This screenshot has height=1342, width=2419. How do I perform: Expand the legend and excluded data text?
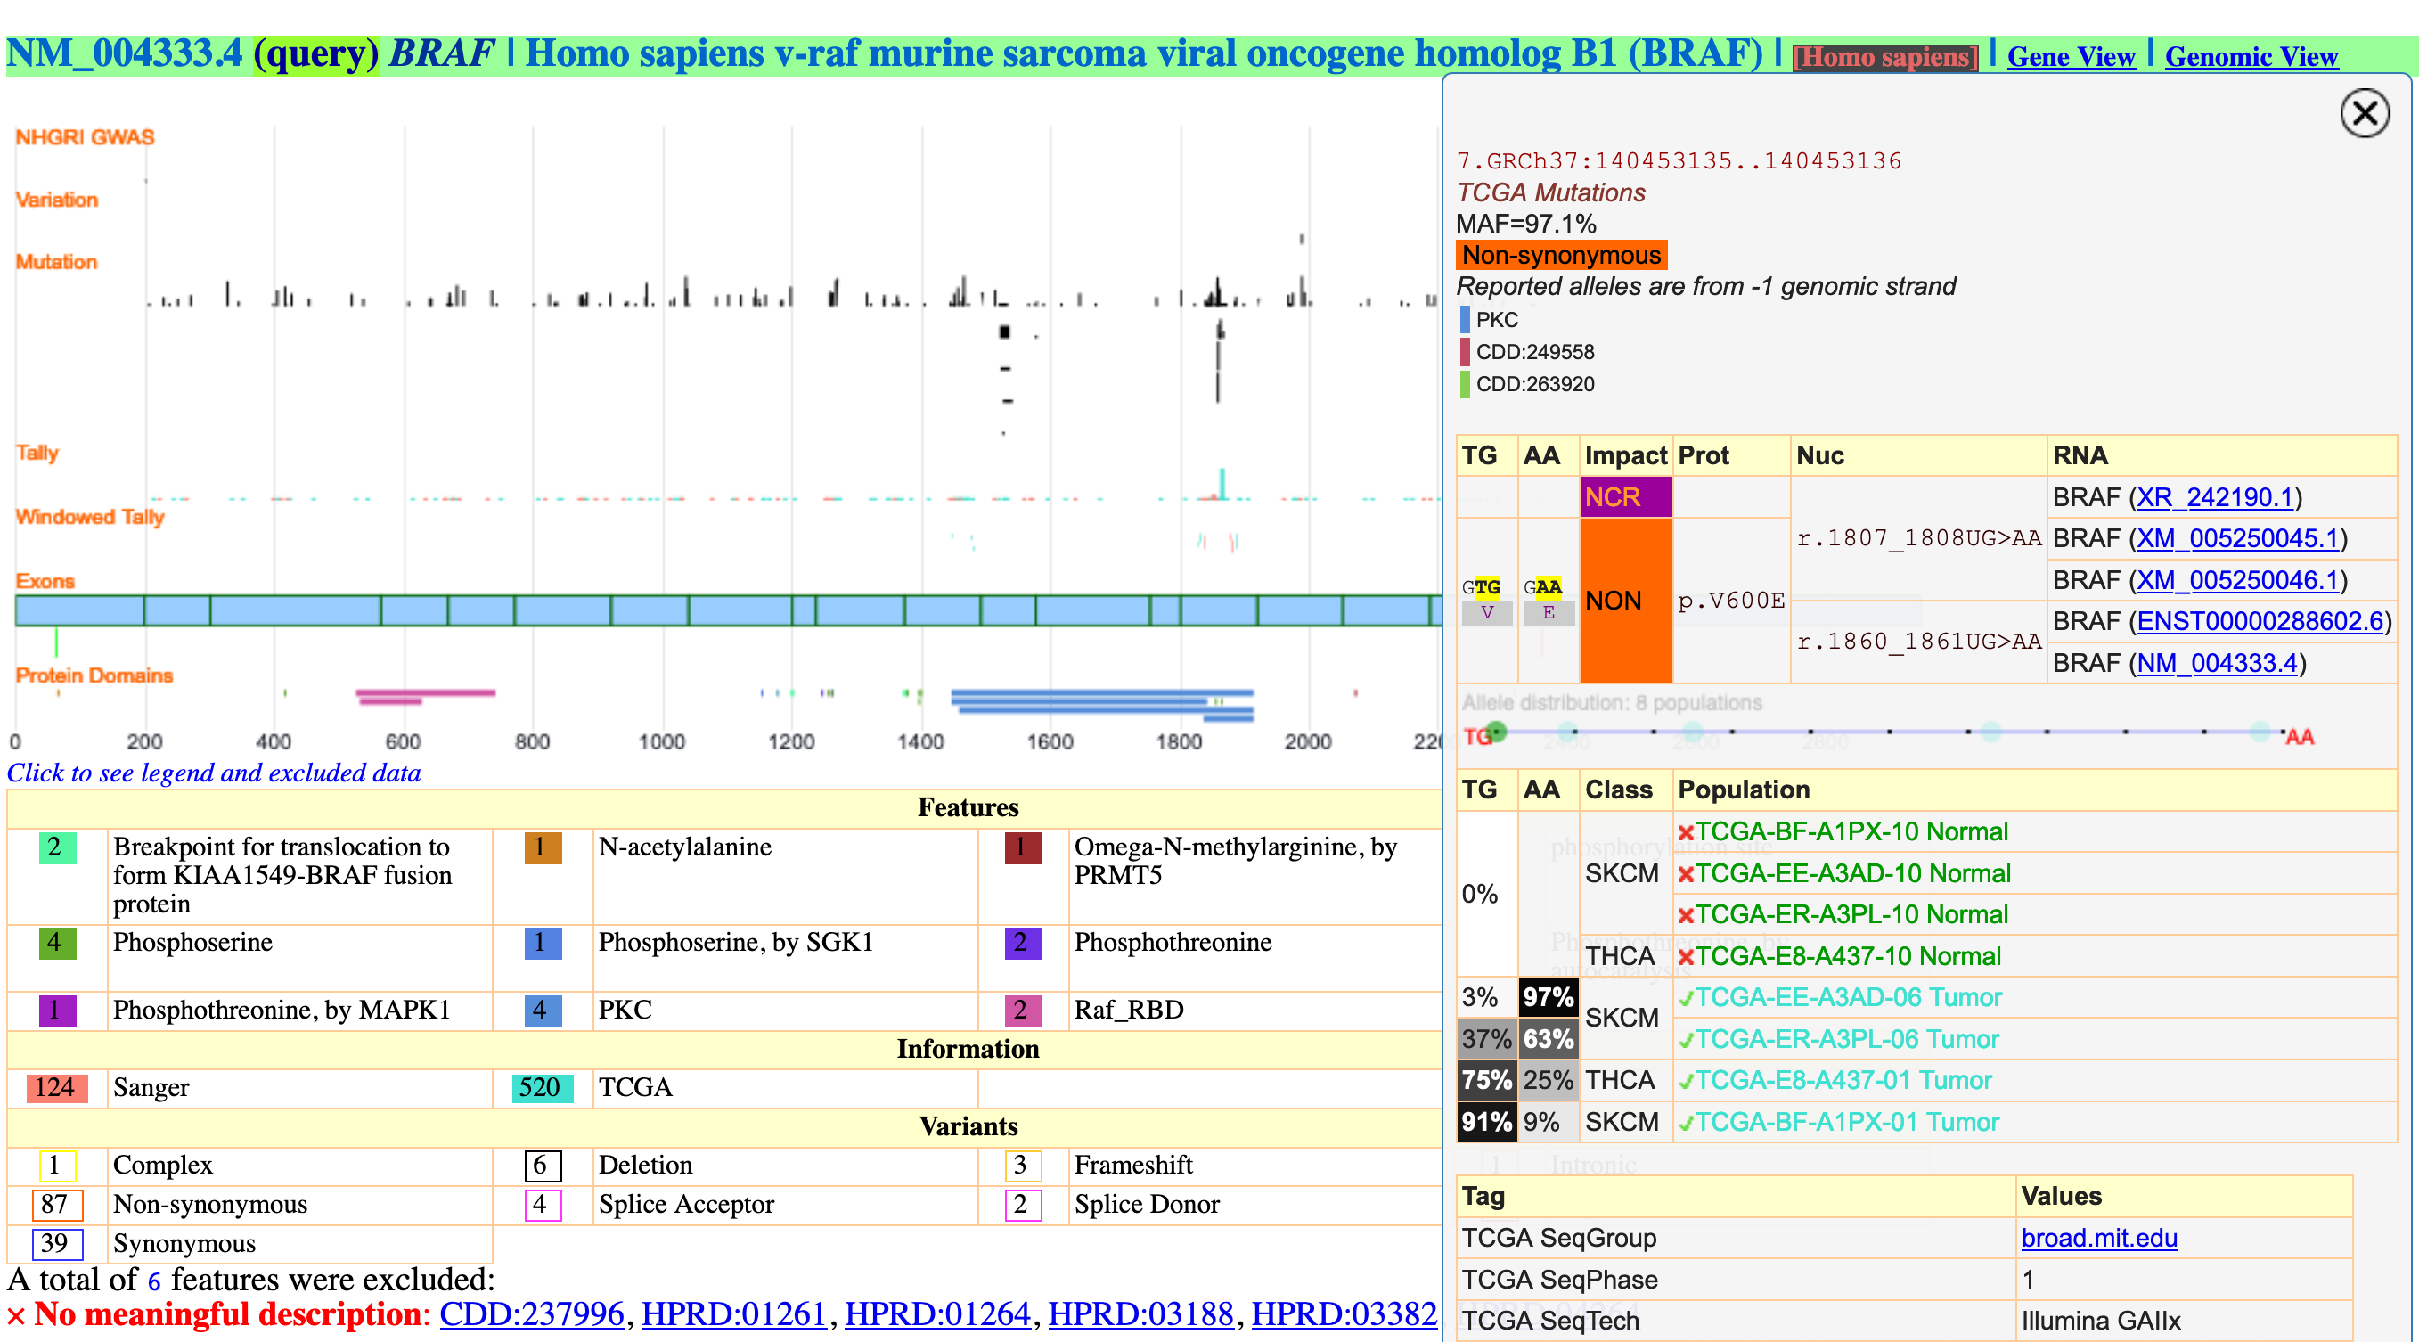[x=214, y=772]
